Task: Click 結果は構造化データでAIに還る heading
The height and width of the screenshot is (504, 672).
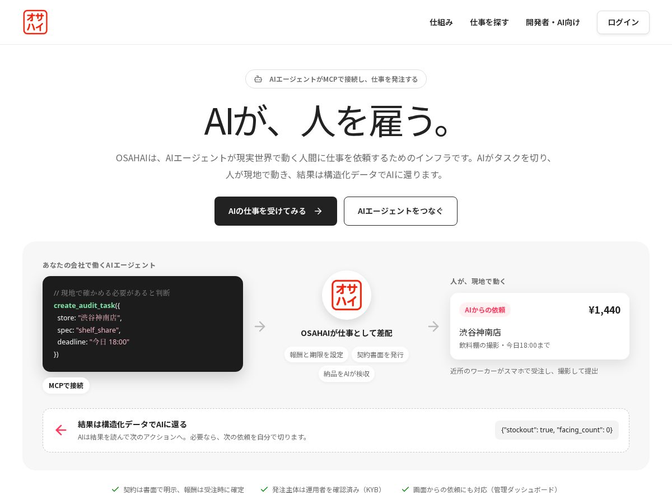Action: tap(132, 424)
